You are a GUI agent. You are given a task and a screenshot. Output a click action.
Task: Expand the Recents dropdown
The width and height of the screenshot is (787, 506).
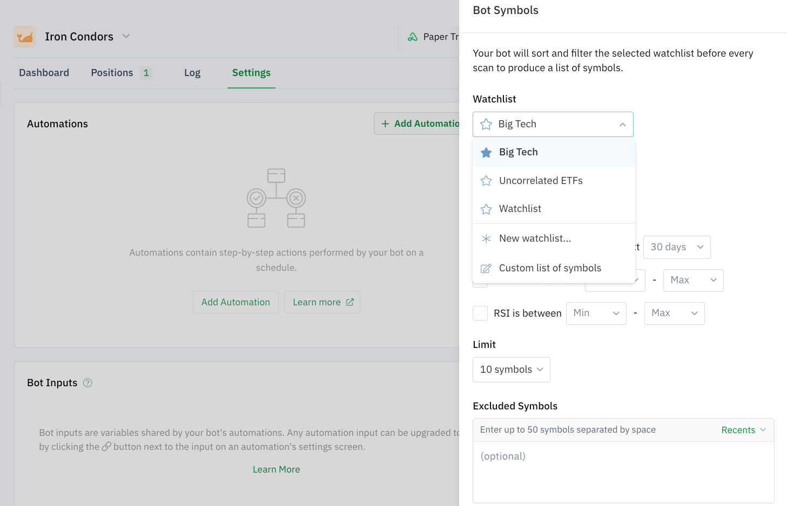coord(743,430)
